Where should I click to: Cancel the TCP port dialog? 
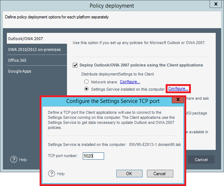pos(160,173)
